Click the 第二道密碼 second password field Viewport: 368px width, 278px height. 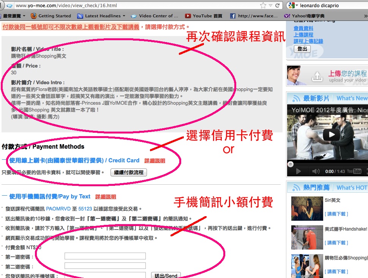click(x=105, y=266)
